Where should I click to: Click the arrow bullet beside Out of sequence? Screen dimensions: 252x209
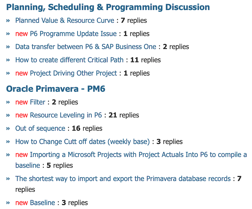[8, 128]
